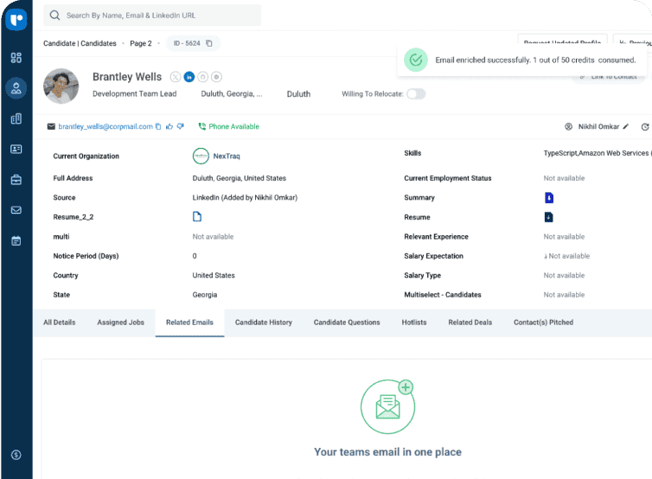Open the calendar icon in sidebar
The image size is (652, 479).
(x=16, y=240)
